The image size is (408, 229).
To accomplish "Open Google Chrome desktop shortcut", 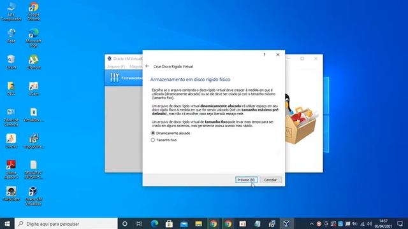I will [x=34, y=11].
